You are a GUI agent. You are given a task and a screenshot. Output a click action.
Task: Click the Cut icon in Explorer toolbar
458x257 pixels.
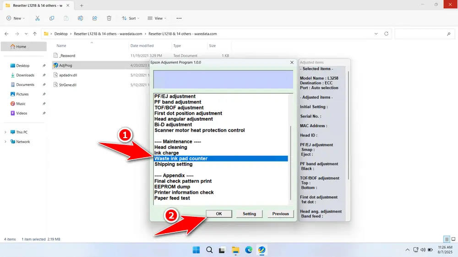coord(38,18)
